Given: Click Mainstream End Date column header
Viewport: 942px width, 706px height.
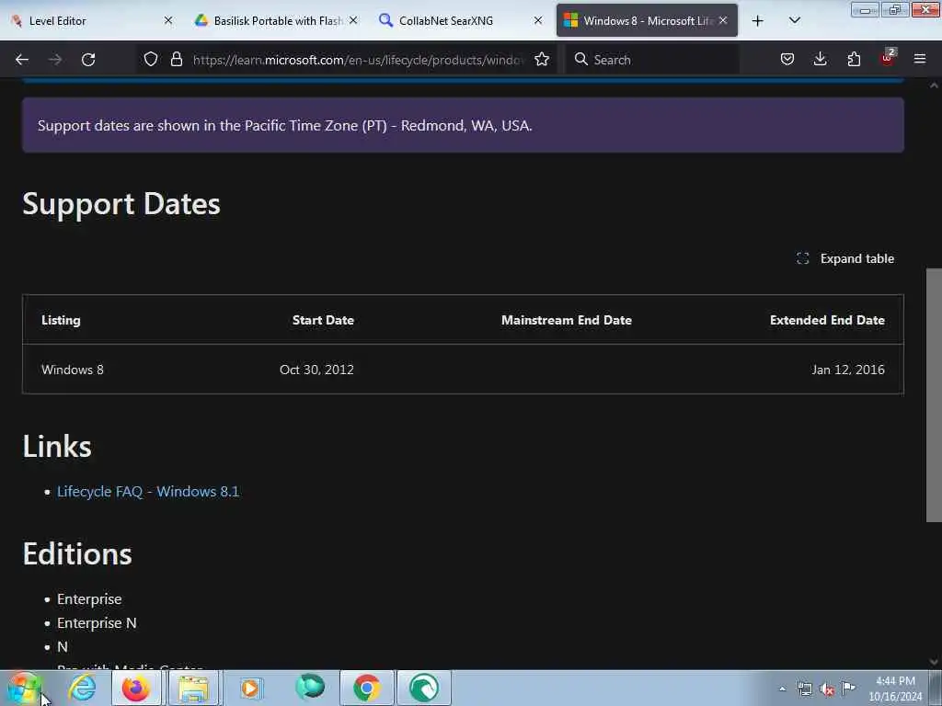Looking at the screenshot, I should coord(567,320).
